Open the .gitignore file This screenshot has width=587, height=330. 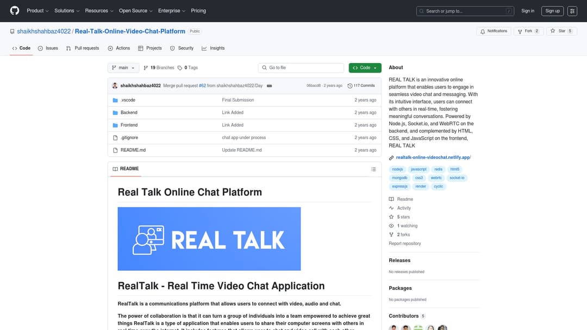(129, 137)
